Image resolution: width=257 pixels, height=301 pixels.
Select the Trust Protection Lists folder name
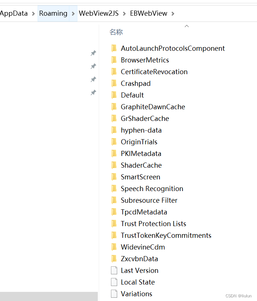[x=153, y=224]
